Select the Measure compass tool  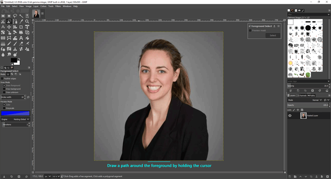tap(3, 27)
